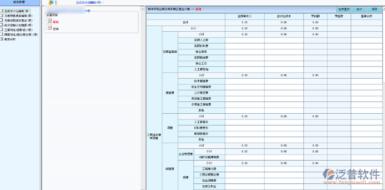Image resolution: width=385 pixels, height=190 pixels.
Task: Click the 总预算收入 cell for 定额材料费
Action: 244,46
